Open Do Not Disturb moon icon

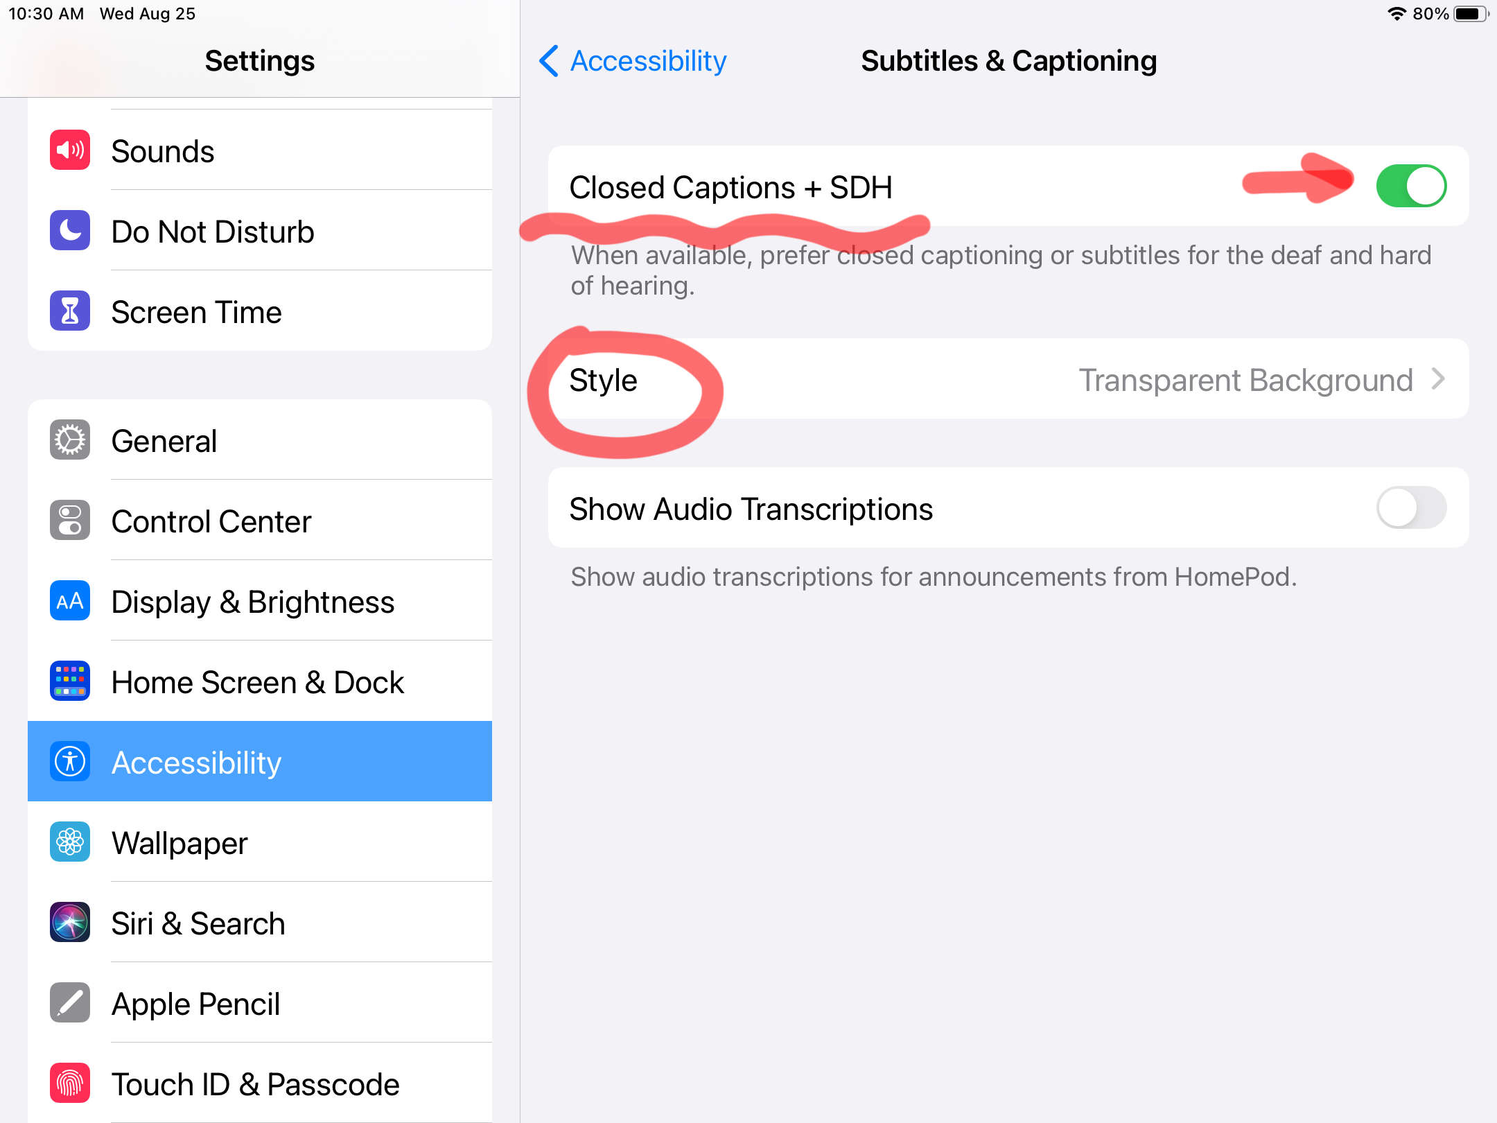(x=70, y=230)
